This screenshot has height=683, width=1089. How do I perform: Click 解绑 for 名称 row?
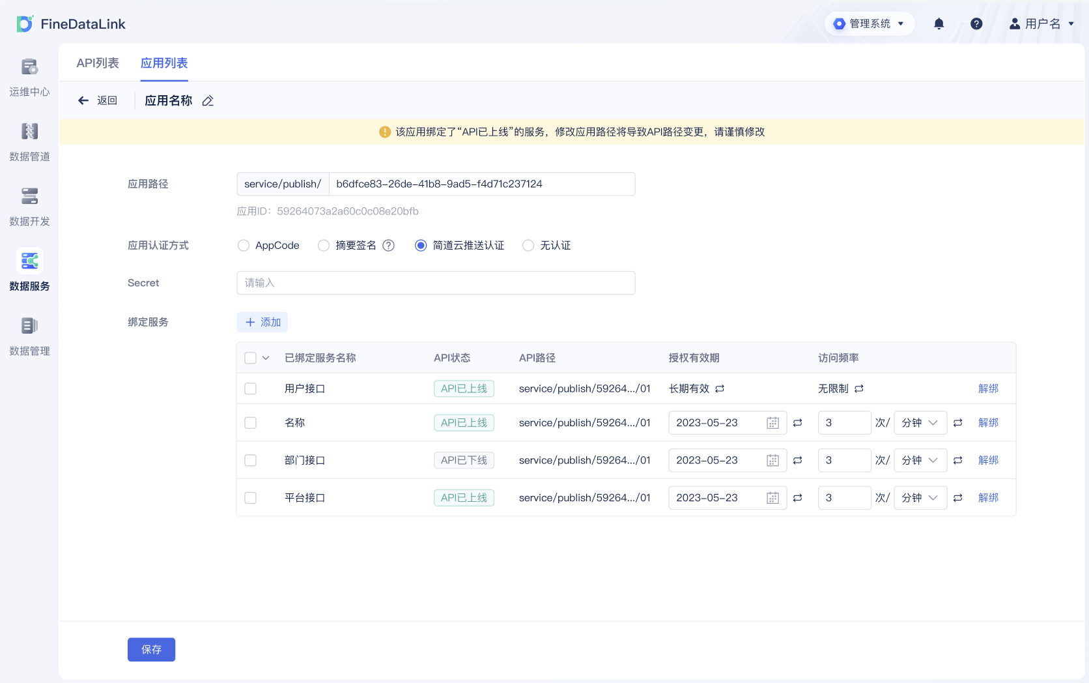988,423
